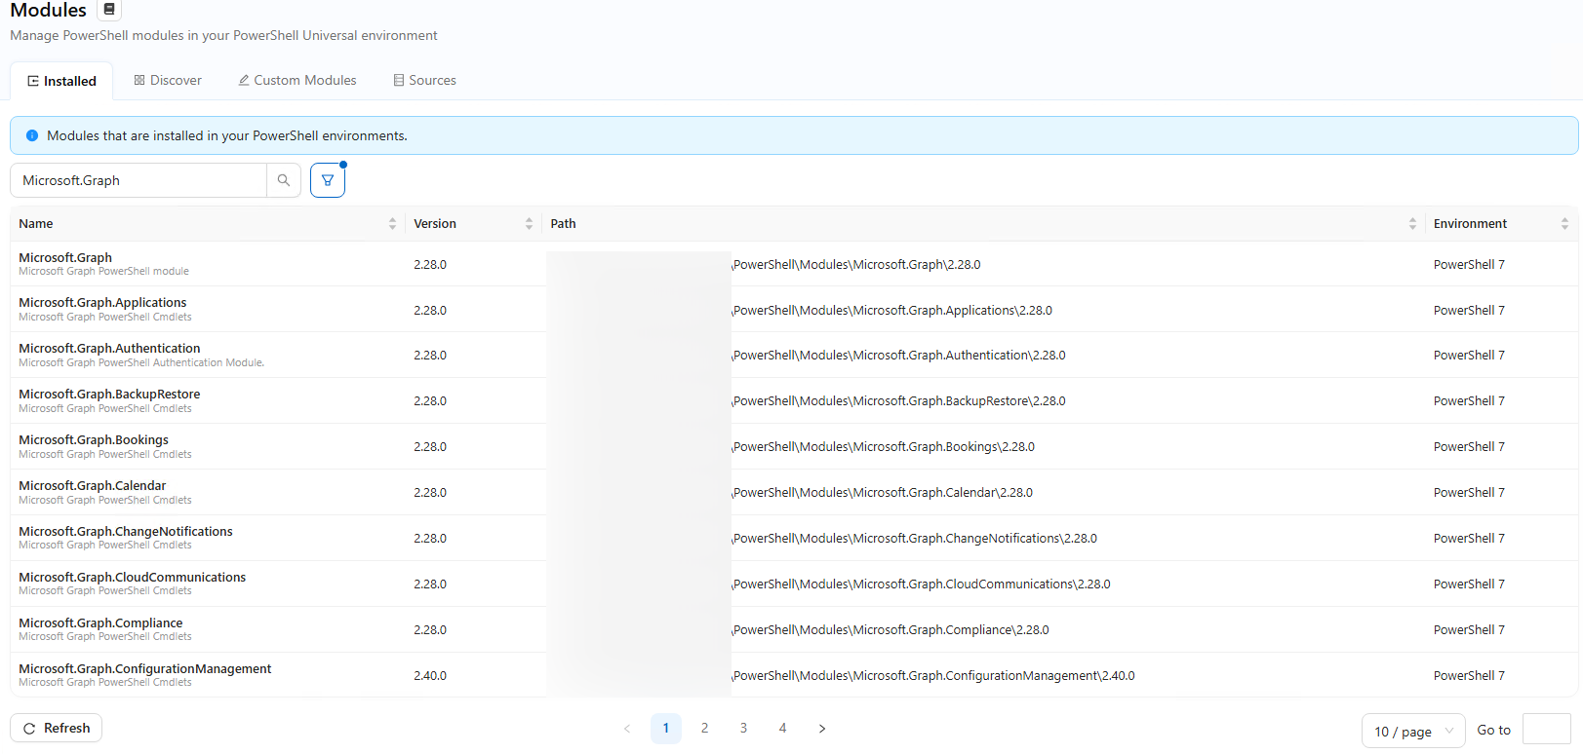Sort by Version column arrows

(529, 224)
